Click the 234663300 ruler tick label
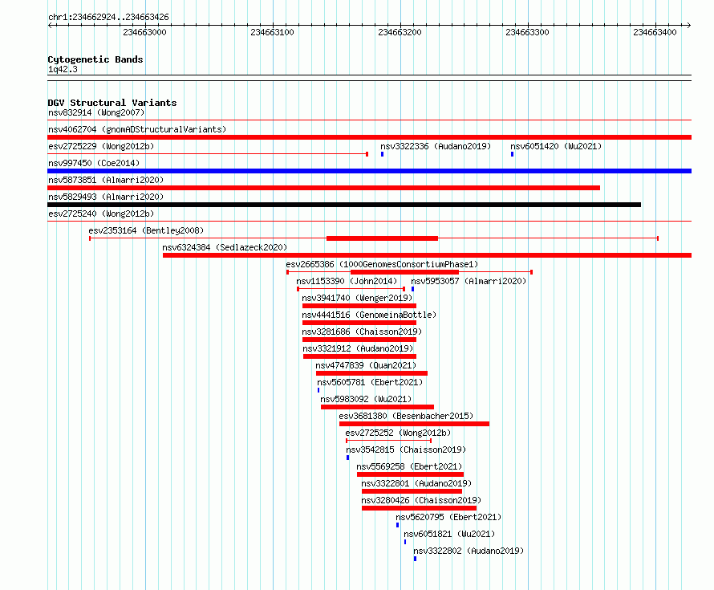 [527, 32]
